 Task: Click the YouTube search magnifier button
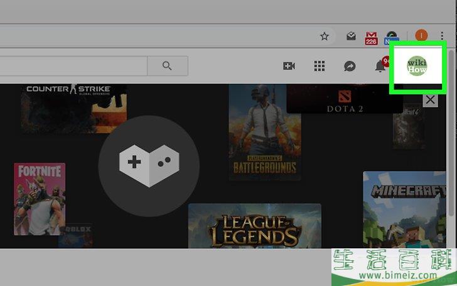167,66
